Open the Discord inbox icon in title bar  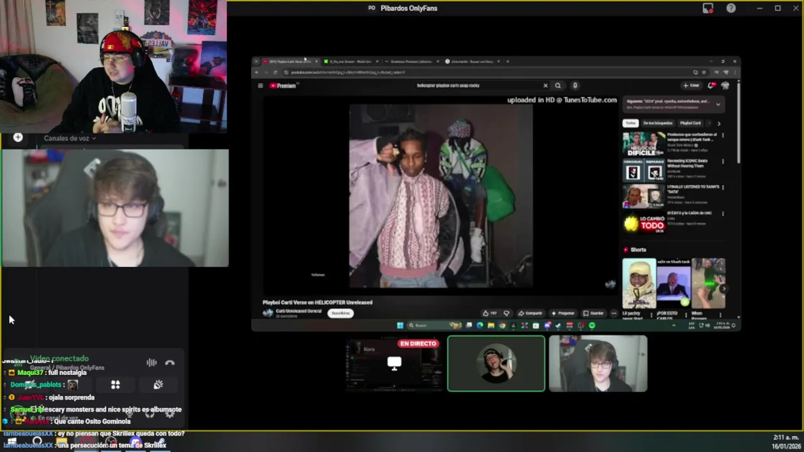coord(708,8)
